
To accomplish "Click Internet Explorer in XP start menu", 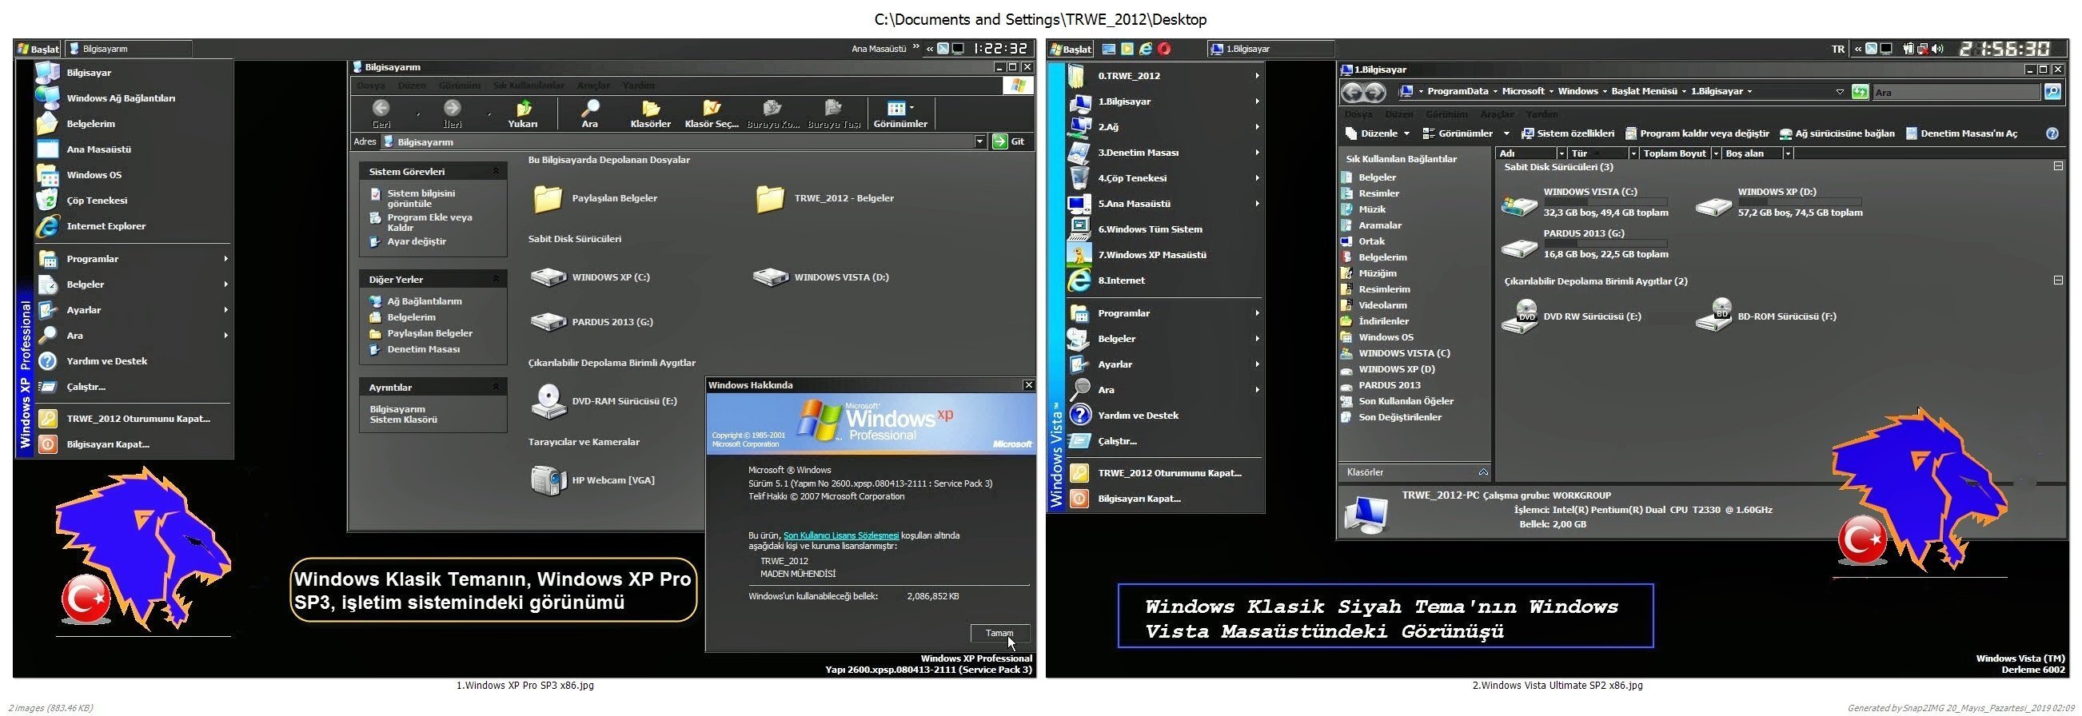I will (x=131, y=226).
